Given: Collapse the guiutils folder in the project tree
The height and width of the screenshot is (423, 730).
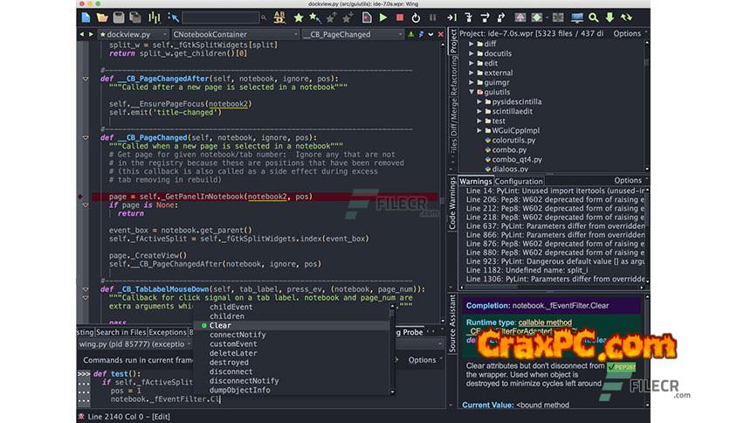Looking at the screenshot, I should click(x=472, y=90).
